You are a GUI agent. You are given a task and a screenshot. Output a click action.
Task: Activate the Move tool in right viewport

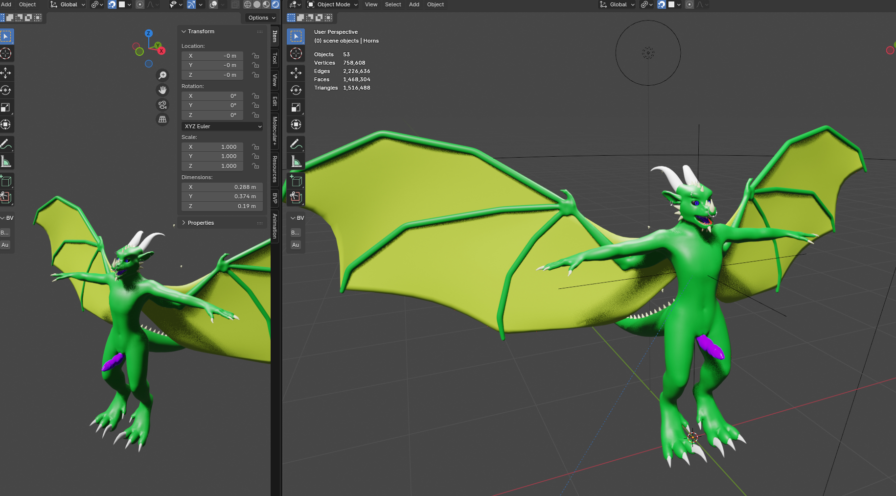click(x=296, y=73)
